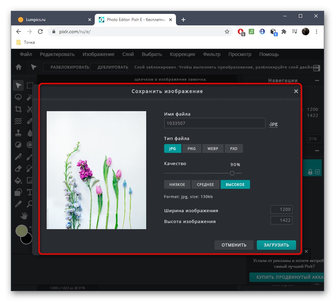The image size is (335, 302).
Task: Select the PNG file type option
Action: pyautogui.click(x=192, y=148)
